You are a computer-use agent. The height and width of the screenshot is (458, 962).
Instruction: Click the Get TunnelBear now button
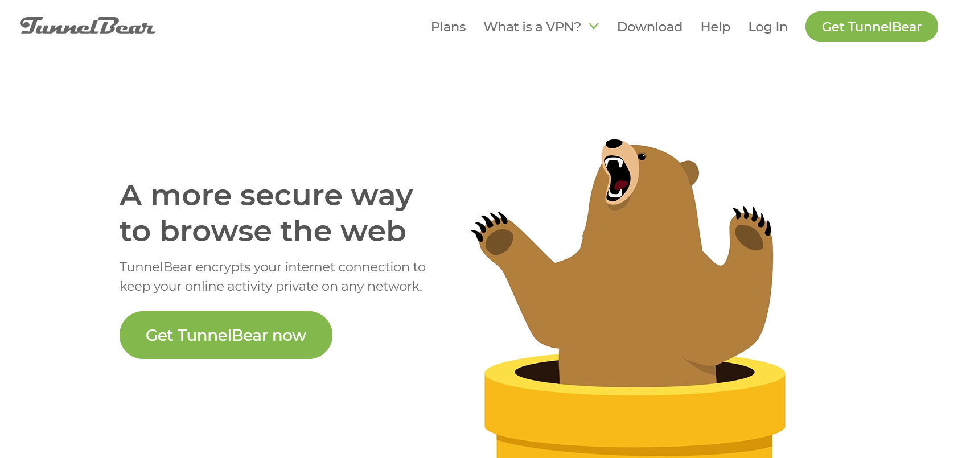tap(226, 335)
